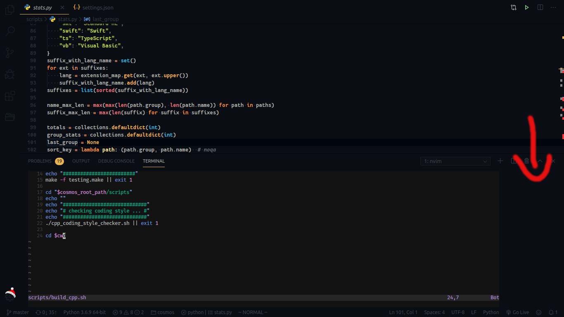The height and width of the screenshot is (317, 564).
Task: Open the Run and Debug view
Action: [10, 74]
